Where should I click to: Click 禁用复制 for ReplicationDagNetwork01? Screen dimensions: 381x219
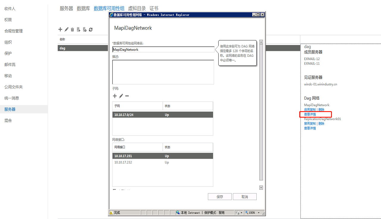tap(310, 124)
